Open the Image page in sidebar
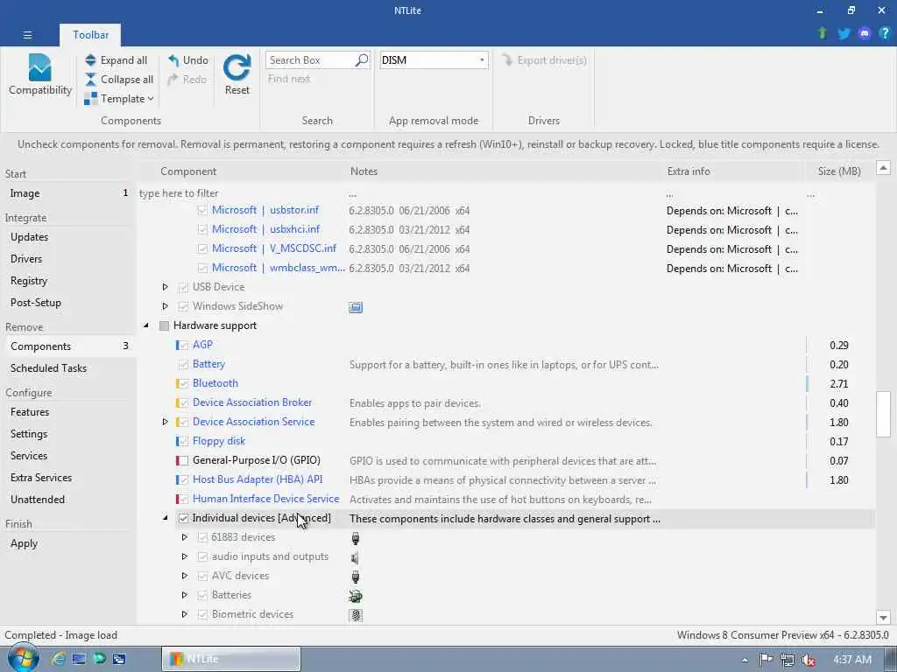 (68, 193)
